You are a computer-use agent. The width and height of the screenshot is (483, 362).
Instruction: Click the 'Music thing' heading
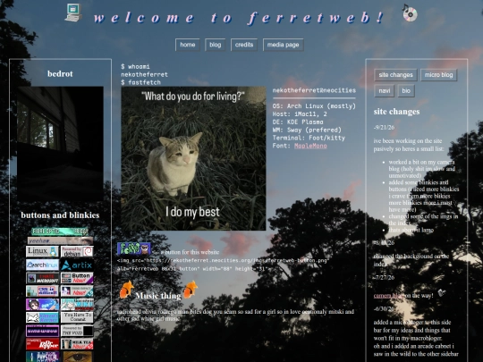[x=158, y=296]
